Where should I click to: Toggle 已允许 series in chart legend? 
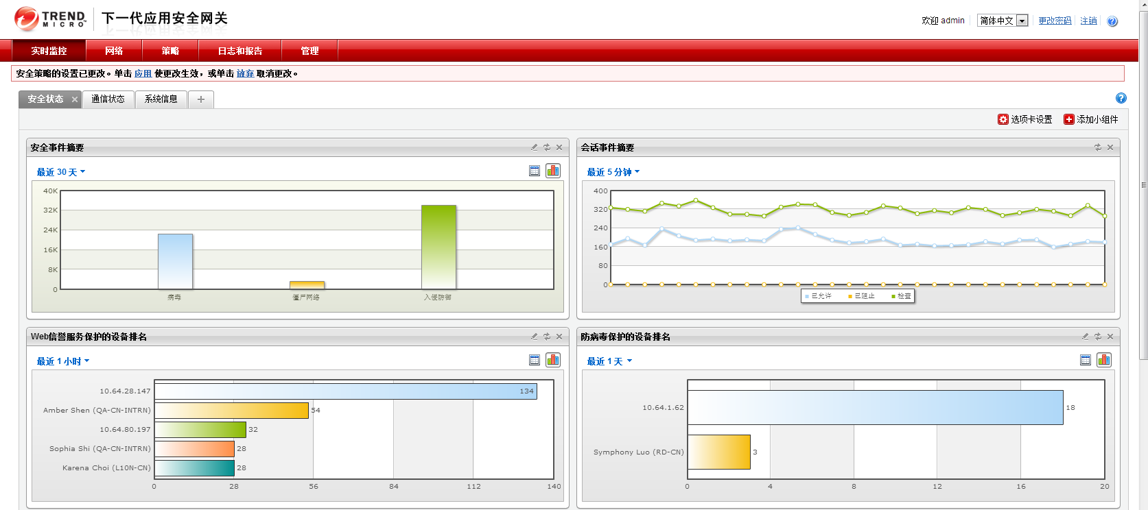click(819, 296)
